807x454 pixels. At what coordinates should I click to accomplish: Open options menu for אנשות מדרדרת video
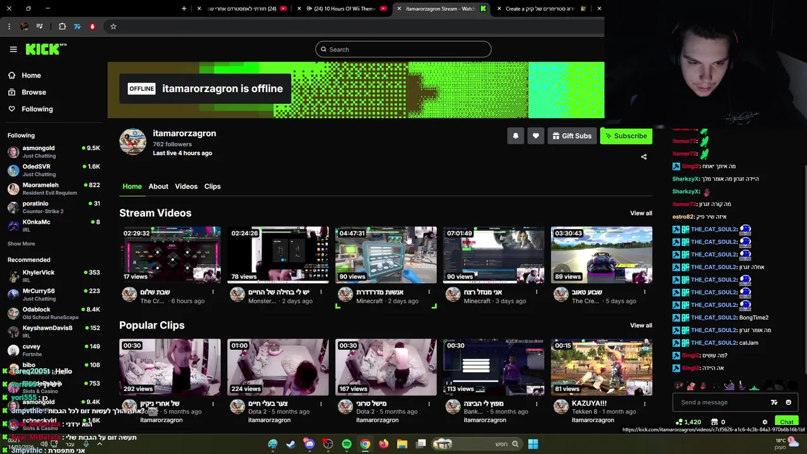(429, 292)
